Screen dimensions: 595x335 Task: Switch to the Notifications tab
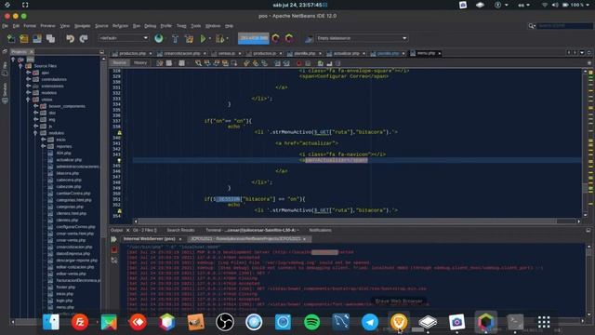[x=320, y=230]
